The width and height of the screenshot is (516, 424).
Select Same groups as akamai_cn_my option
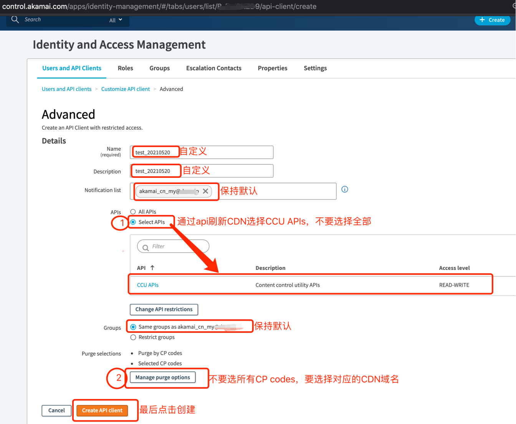pyautogui.click(x=133, y=327)
